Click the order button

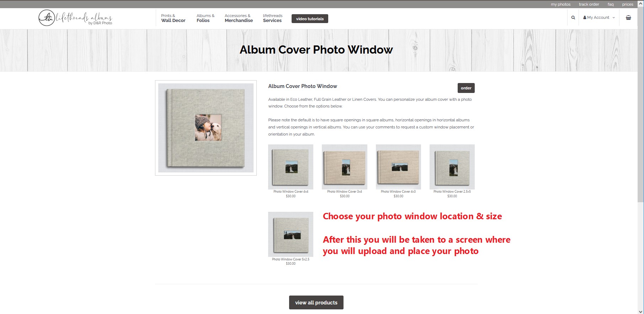click(x=466, y=88)
